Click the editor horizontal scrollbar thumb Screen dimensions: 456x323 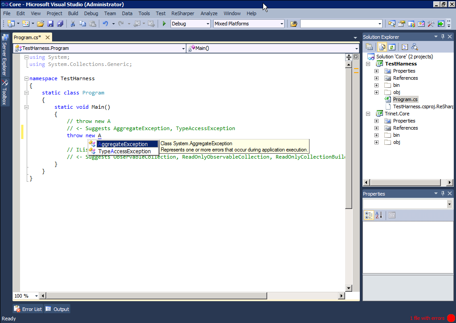156,296
